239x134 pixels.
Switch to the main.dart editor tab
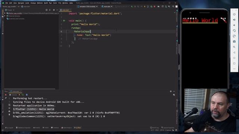click(65, 10)
